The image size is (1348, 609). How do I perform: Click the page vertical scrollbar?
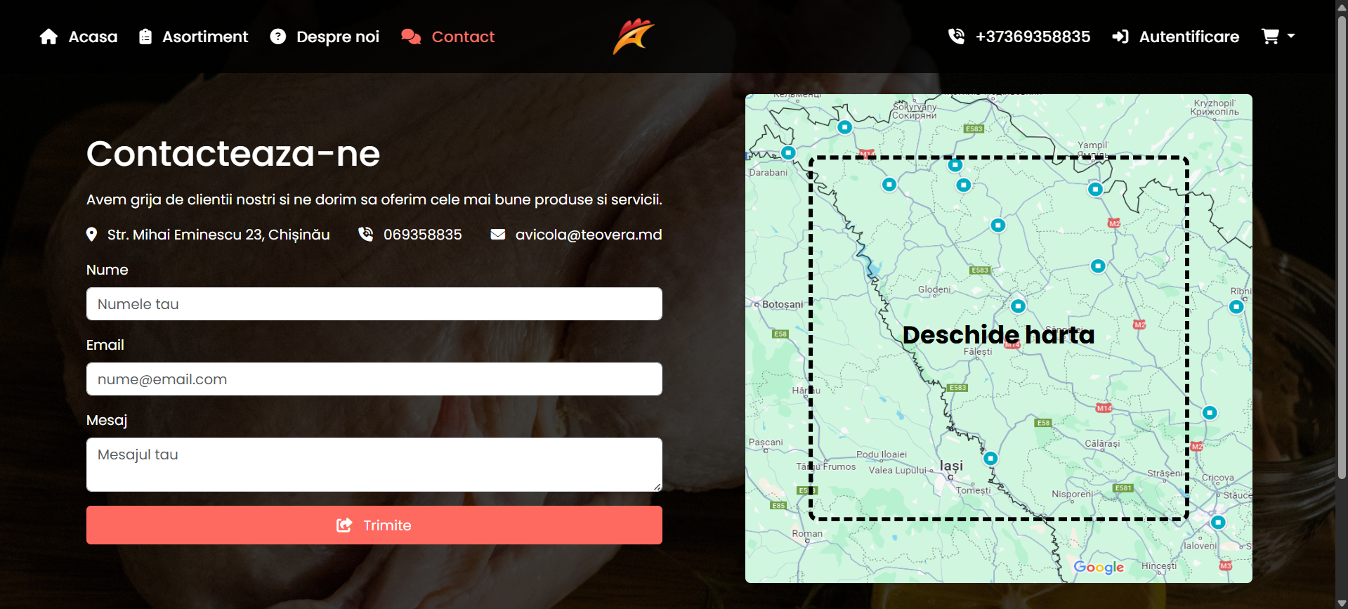[1342, 246]
